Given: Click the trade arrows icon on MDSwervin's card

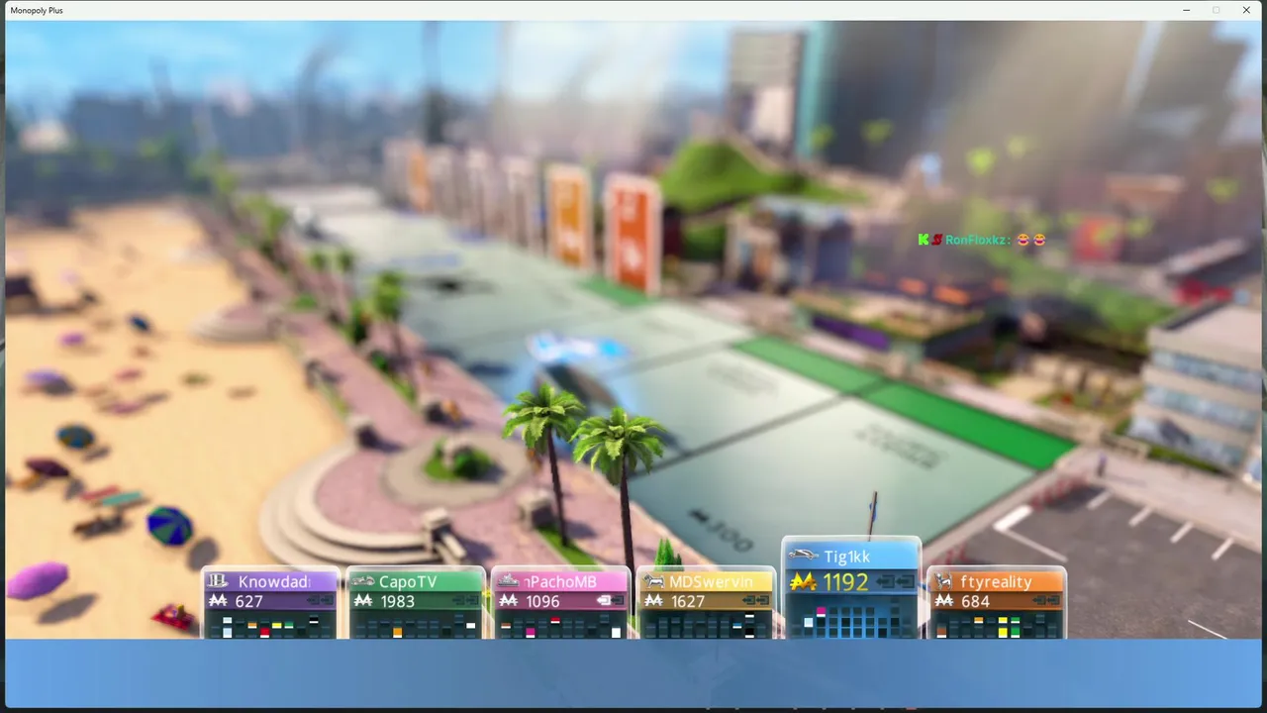Looking at the screenshot, I should (756, 601).
